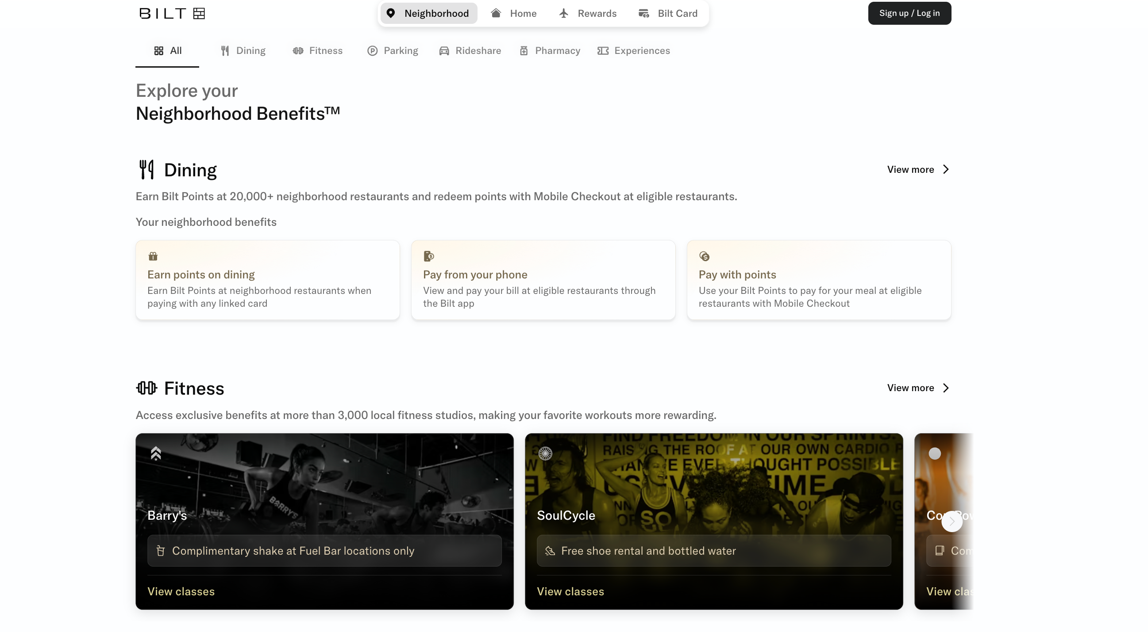Click the Dining section heading text
The width and height of the screenshot is (1148, 632).
[x=190, y=170]
